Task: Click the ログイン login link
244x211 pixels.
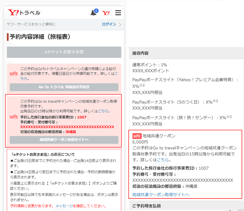Action: 109,24
